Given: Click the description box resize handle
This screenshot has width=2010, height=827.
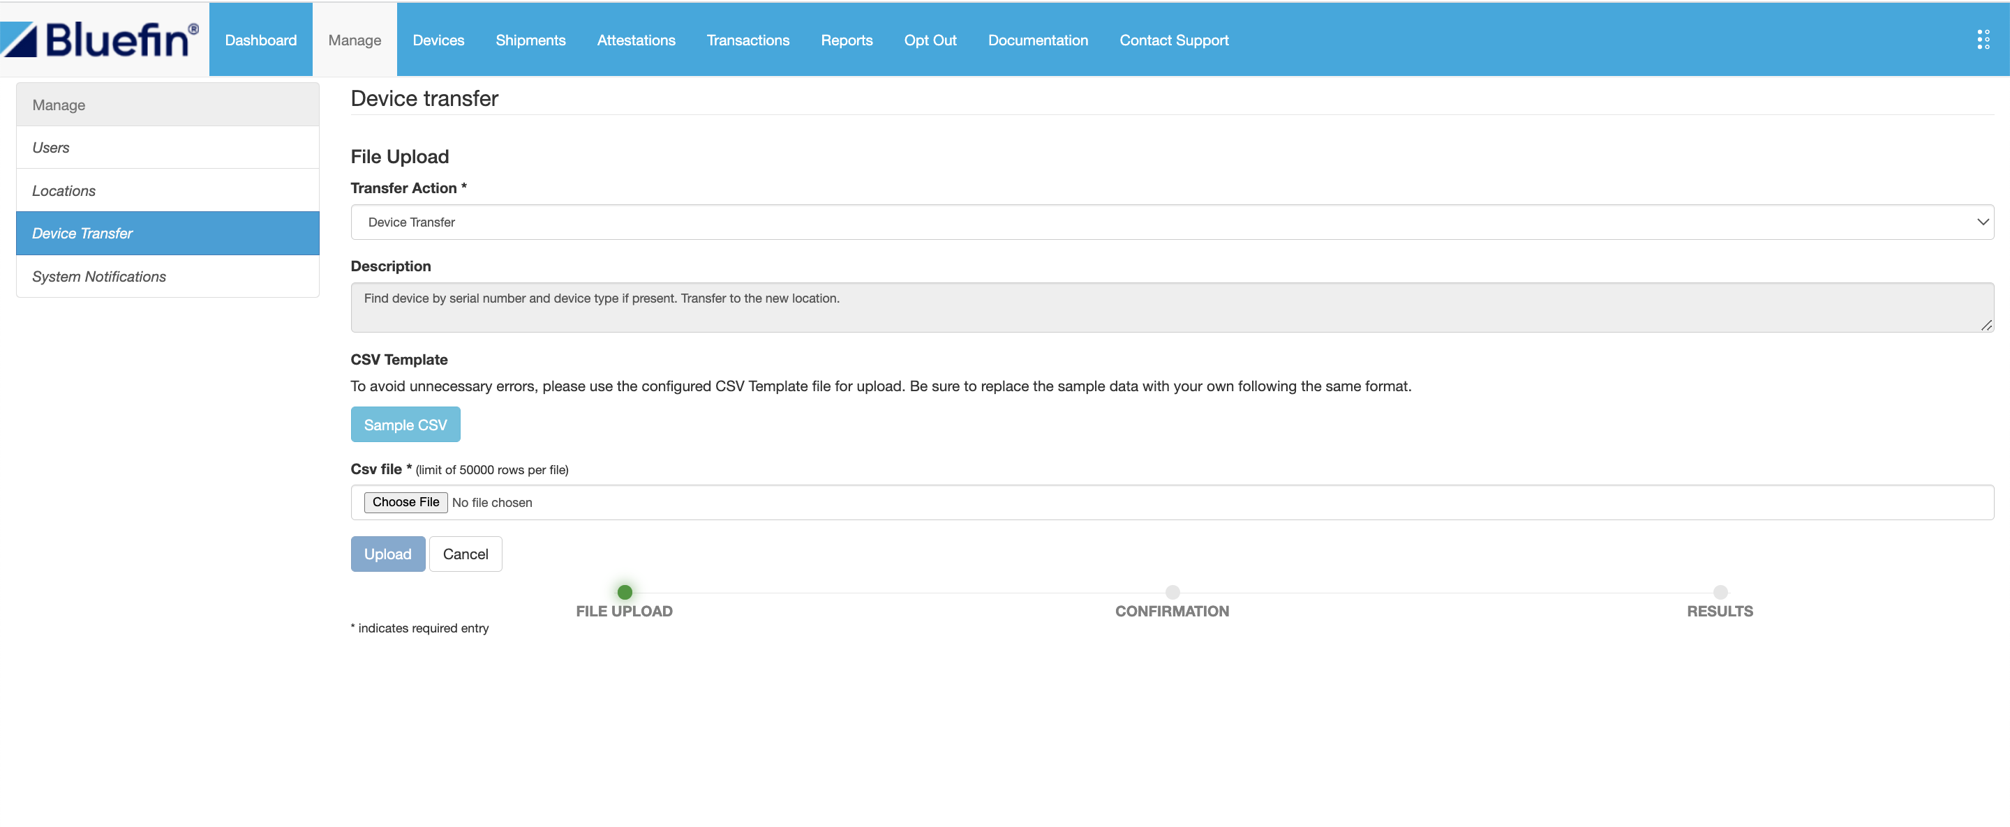Looking at the screenshot, I should [x=1986, y=325].
